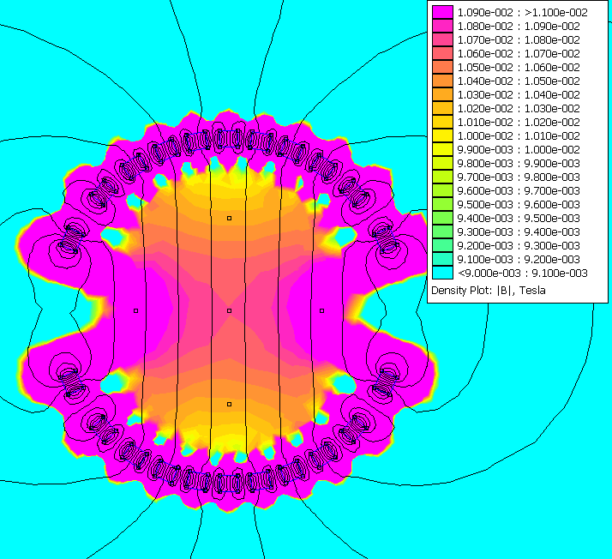This screenshot has height=559, width=612.
Task: Select the cyan swatch for <9.000e-003
Action: (441, 273)
